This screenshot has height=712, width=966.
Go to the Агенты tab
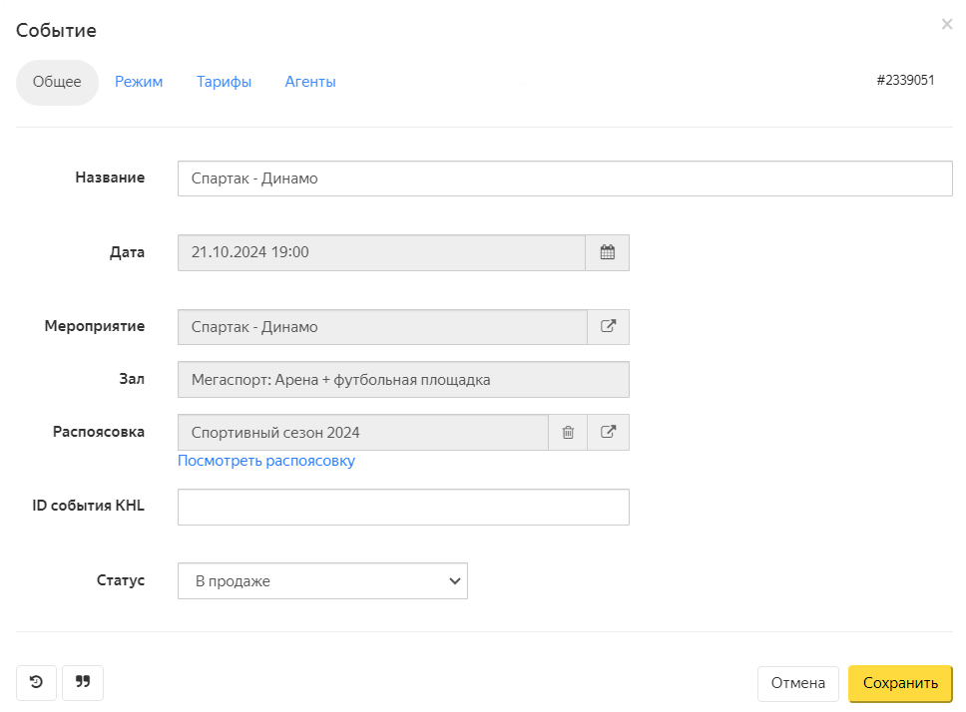point(310,82)
